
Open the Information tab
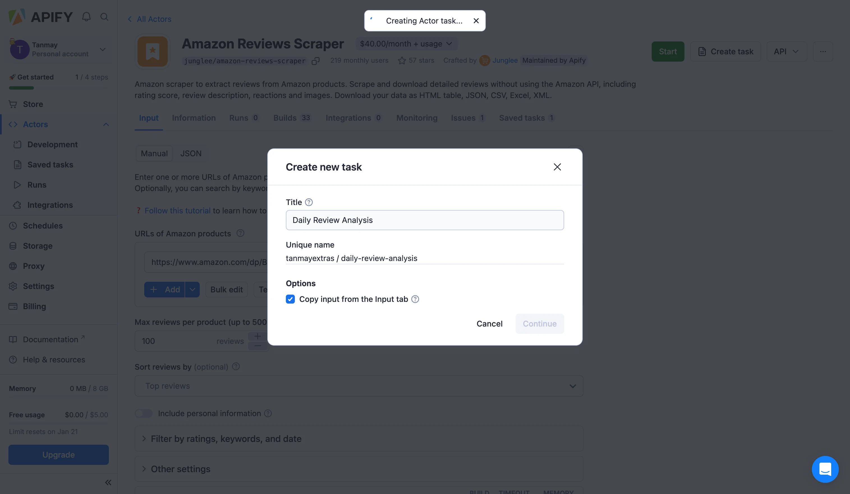pos(194,118)
